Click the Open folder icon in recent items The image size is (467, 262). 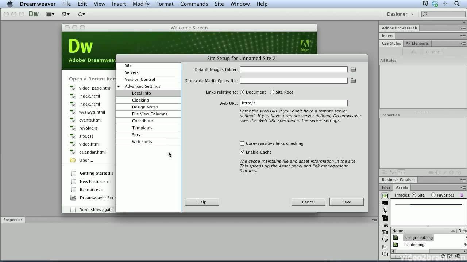tap(73, 160)
